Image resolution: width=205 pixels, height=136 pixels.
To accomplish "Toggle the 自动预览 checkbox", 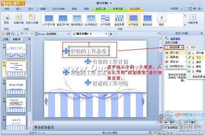I will point(166,127).
